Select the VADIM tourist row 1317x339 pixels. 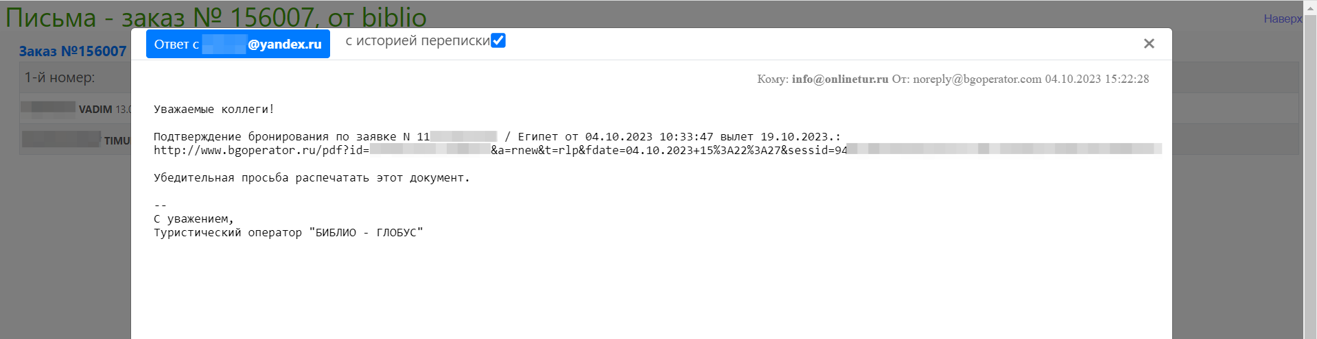click(x=75, y=109)
